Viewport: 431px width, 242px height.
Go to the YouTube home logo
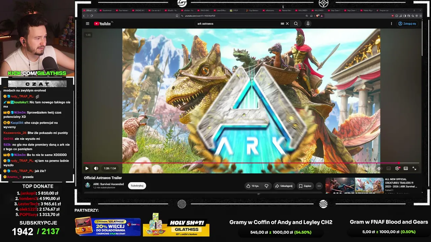click(102, 24)
